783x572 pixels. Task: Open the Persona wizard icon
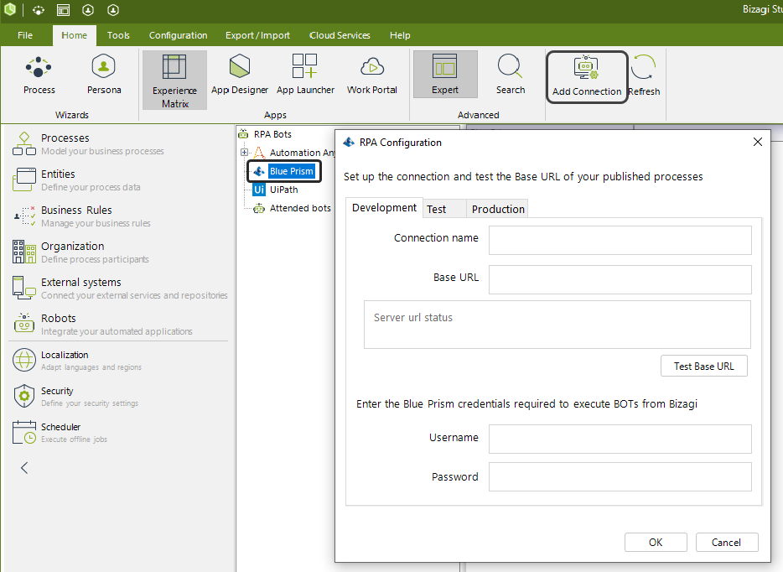click(104, 75)
